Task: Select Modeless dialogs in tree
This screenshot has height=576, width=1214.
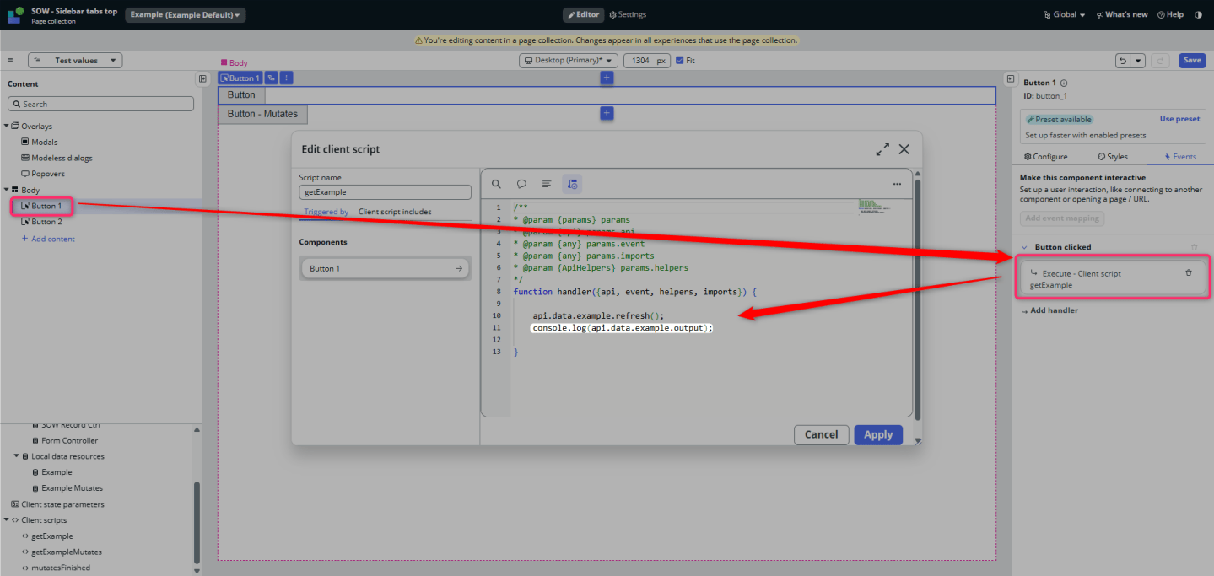Action: coord(62,158)
